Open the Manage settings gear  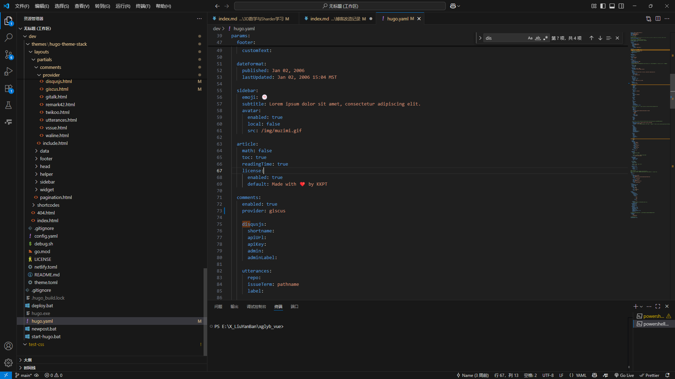(8, 362)
